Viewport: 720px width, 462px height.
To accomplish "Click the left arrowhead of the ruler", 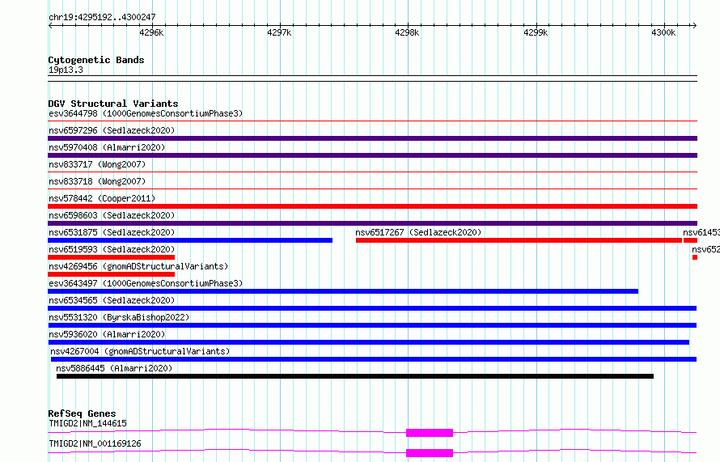I will 50,25.
